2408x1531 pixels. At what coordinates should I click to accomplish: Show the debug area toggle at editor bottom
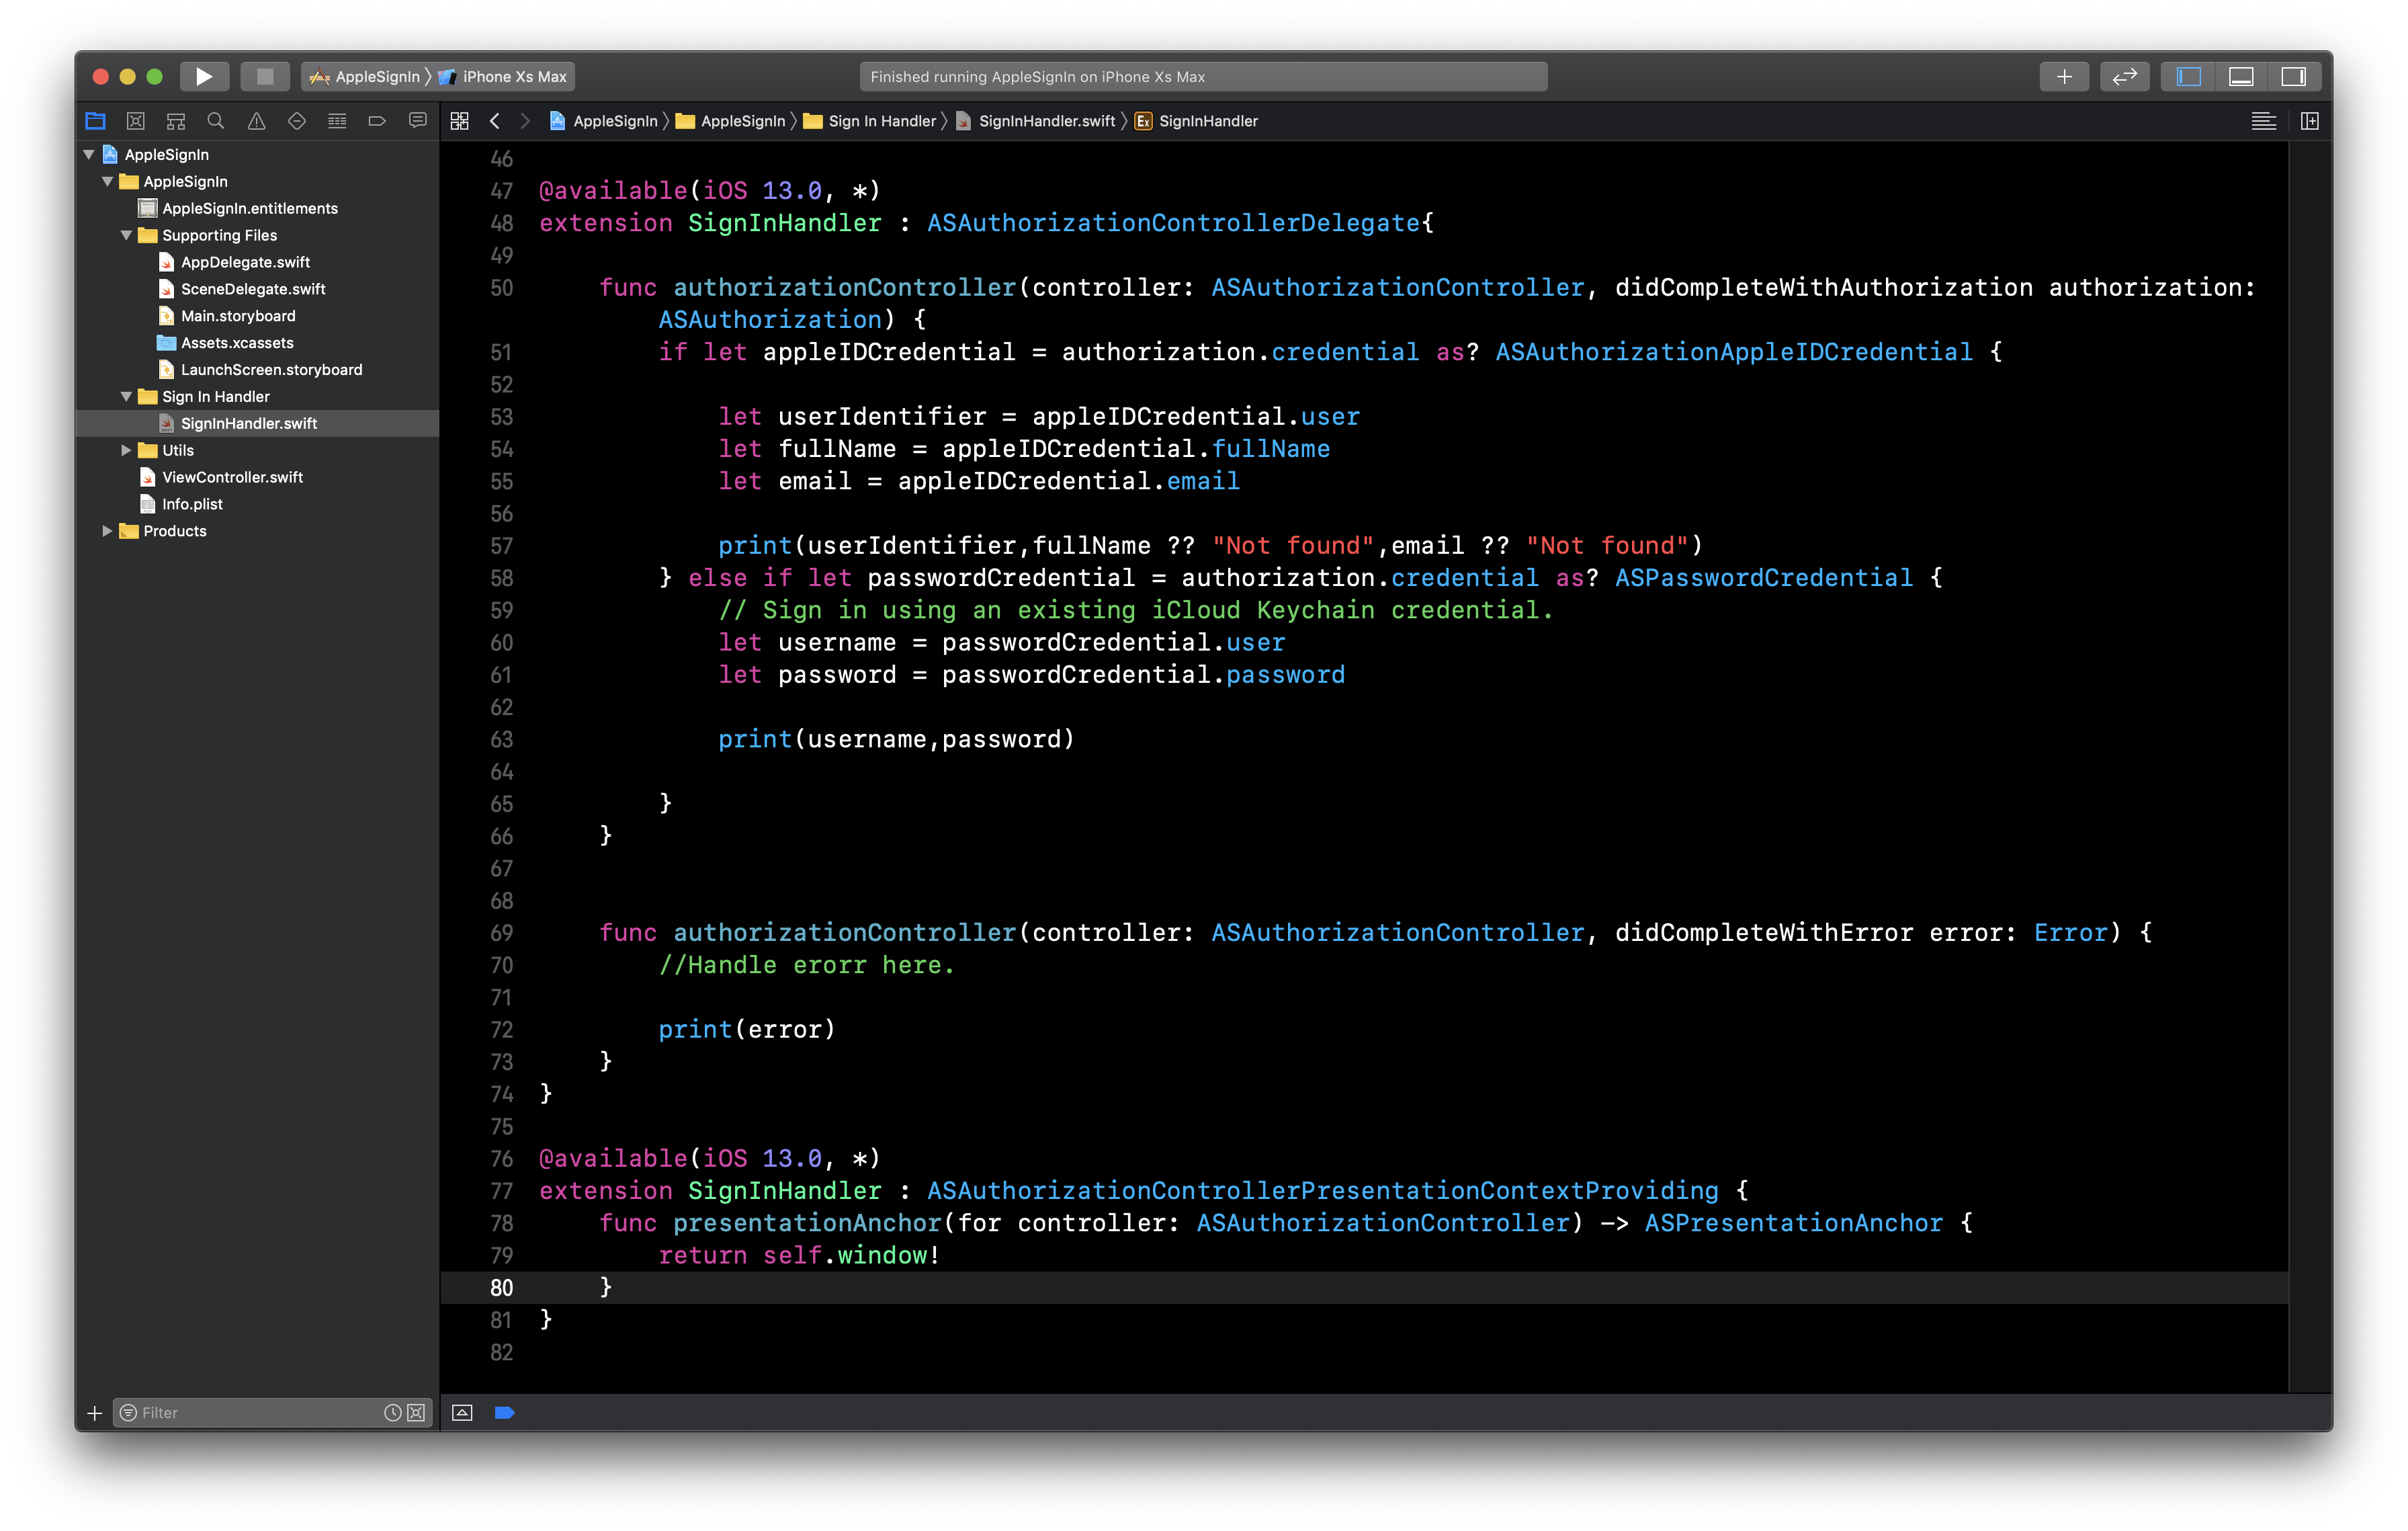pyautogui.click(x=462, y=1412)
